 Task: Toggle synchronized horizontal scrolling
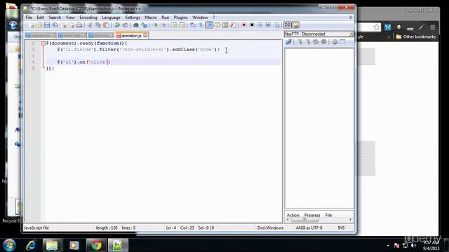tap(182, 25)
